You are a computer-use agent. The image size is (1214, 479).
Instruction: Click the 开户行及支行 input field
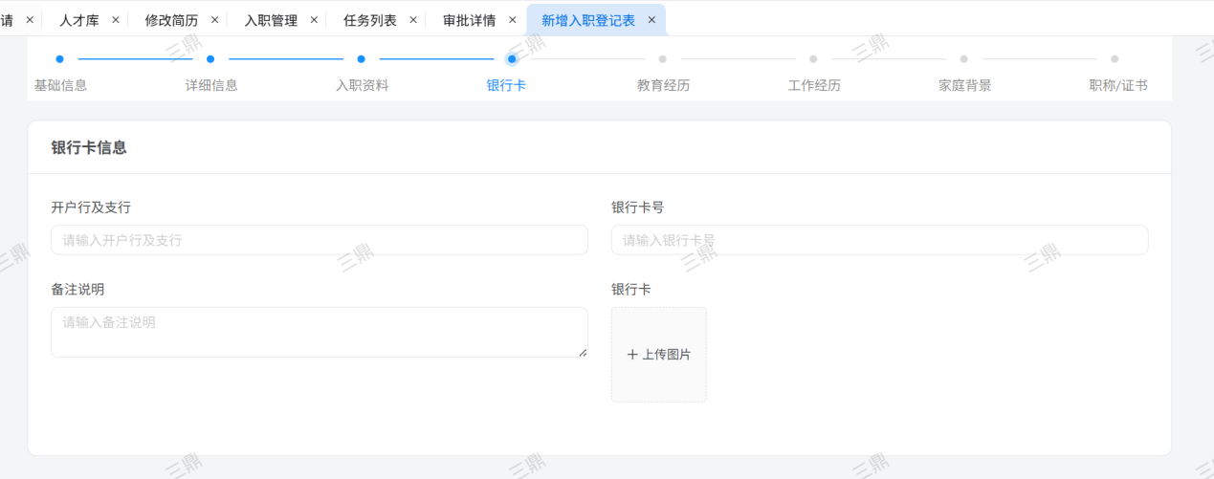click(319, 240)
